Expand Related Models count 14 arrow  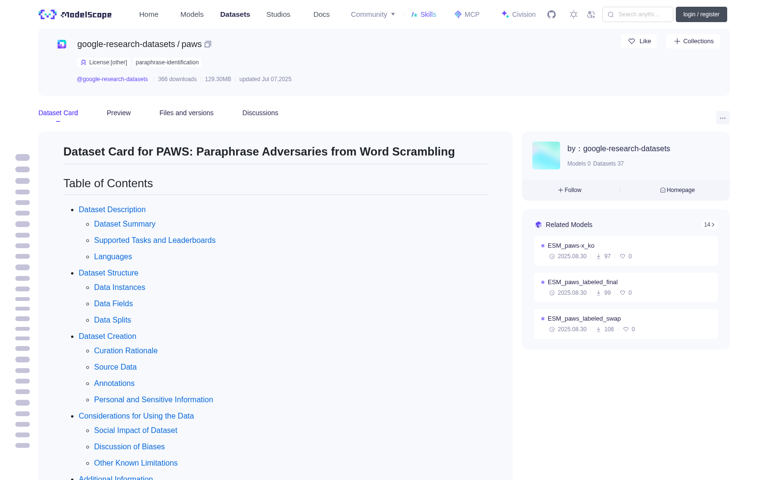point(709,225)
